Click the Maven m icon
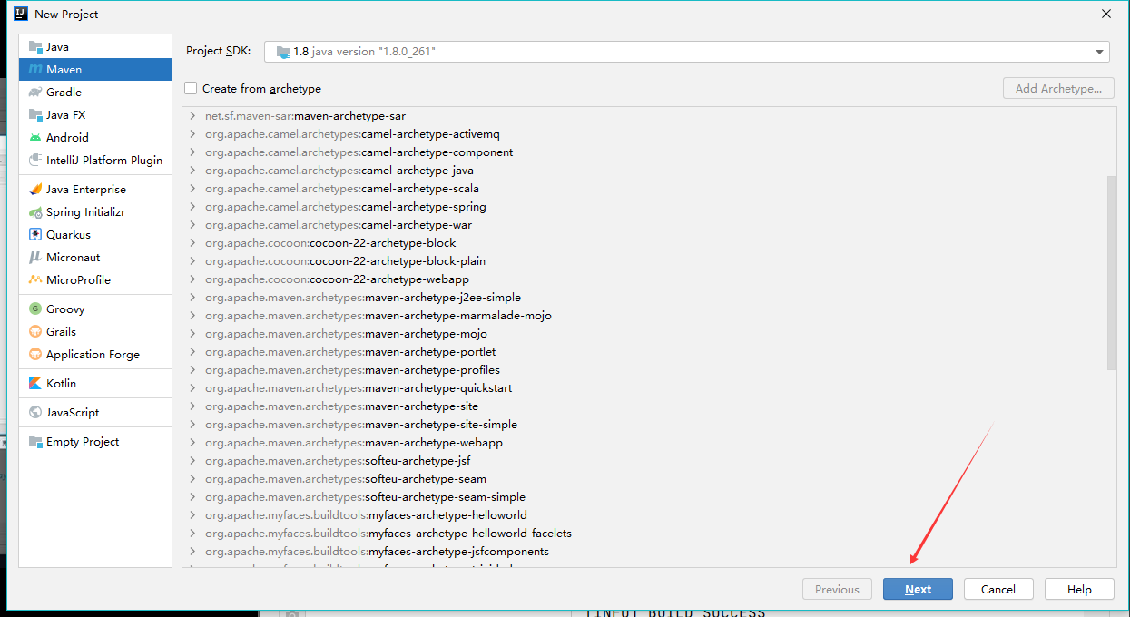1130x617 pixels. (35, 69)
